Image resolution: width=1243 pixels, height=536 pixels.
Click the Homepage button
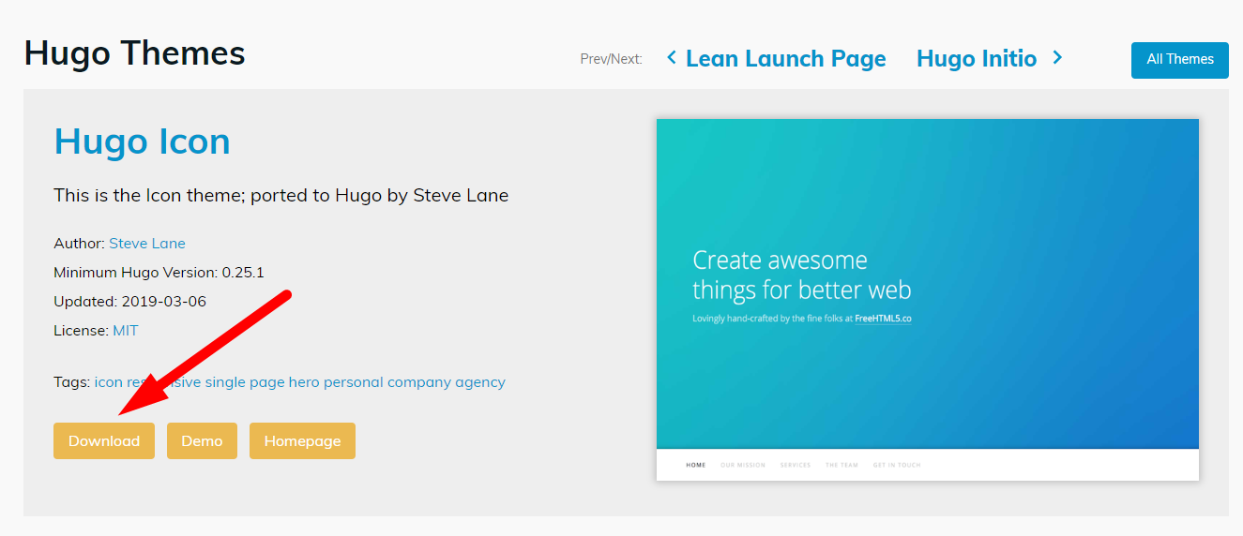(302, 441)
